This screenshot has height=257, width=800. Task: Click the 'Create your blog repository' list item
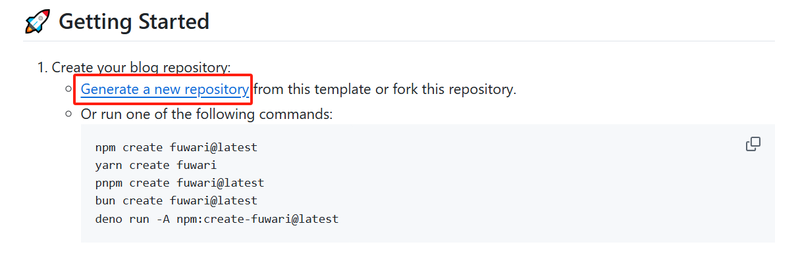tap(141, 67)
